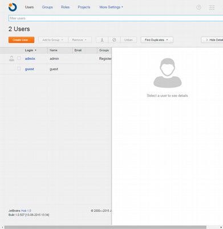The width and height of the screenshot is (223, 229).
Task: Click the admin user avatar icon
Action: point(11,58)
